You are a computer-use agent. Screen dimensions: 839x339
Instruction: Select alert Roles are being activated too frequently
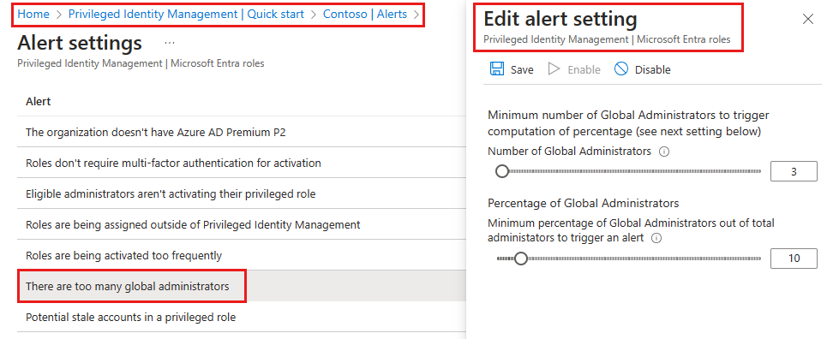(x=241, y=256)
